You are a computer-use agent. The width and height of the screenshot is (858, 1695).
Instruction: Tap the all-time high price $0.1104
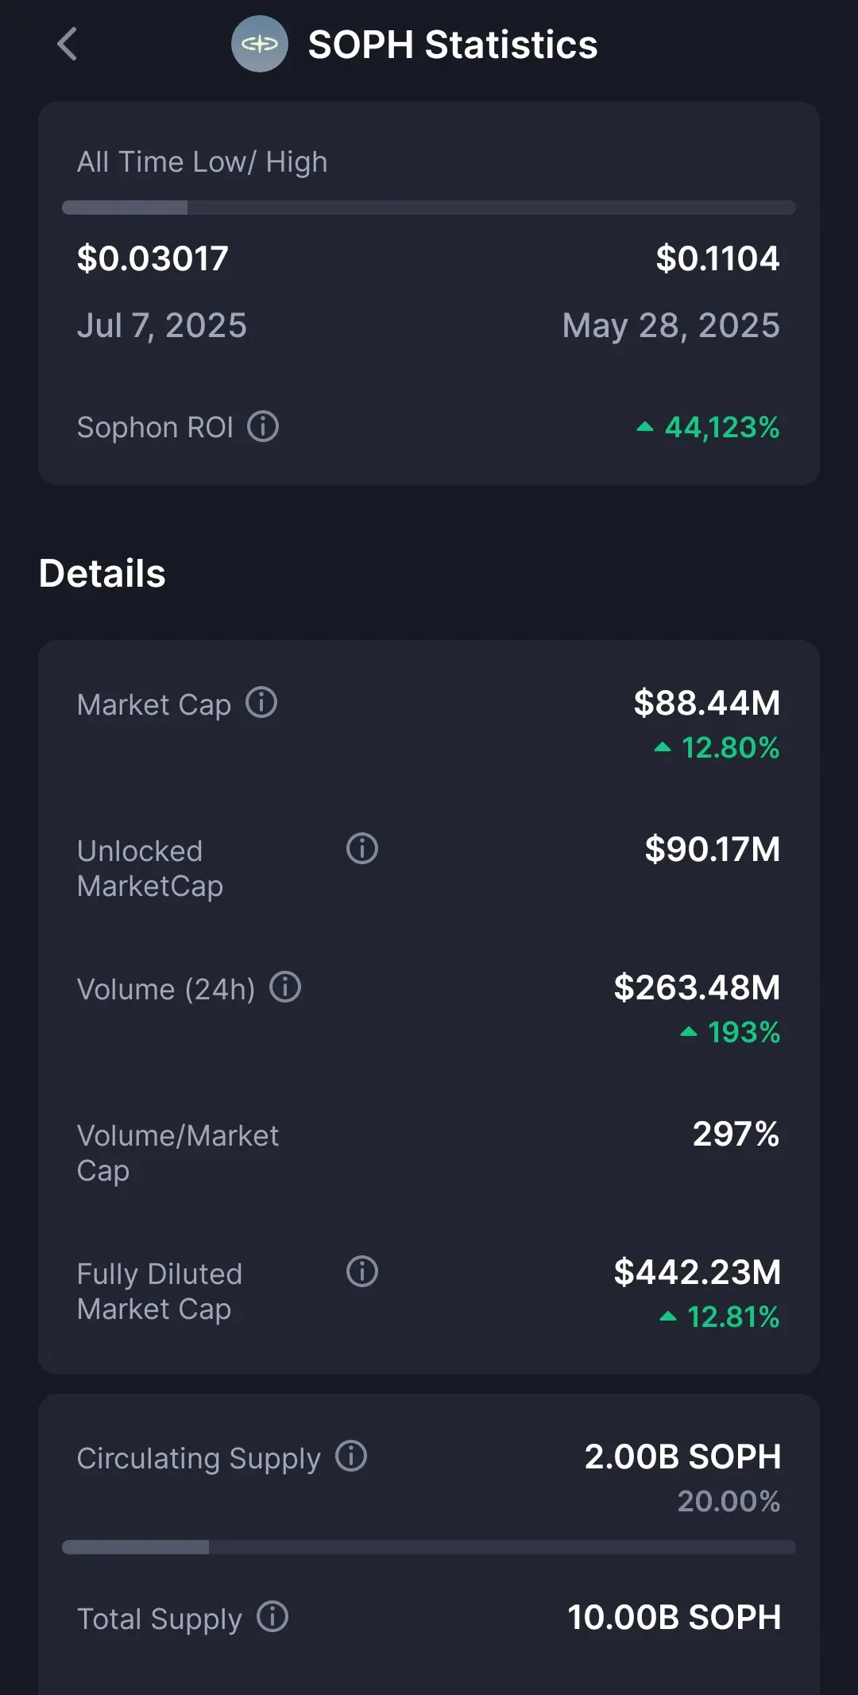(718, 258)
